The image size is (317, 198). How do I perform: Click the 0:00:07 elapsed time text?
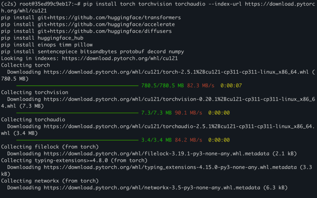tap(231, 86)
